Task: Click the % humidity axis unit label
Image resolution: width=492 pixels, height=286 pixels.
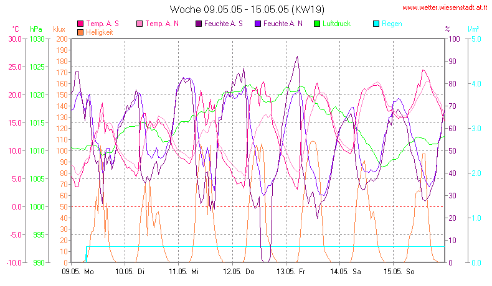Action: tap(447, 29)
